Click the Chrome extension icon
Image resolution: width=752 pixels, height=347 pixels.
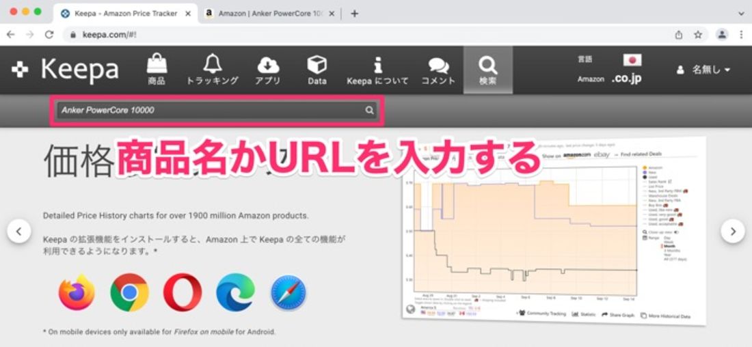click(x=129, y=292)
